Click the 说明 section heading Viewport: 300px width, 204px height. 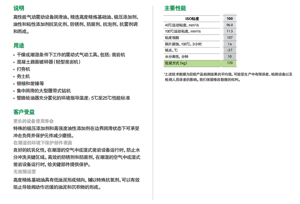point(19,8)
